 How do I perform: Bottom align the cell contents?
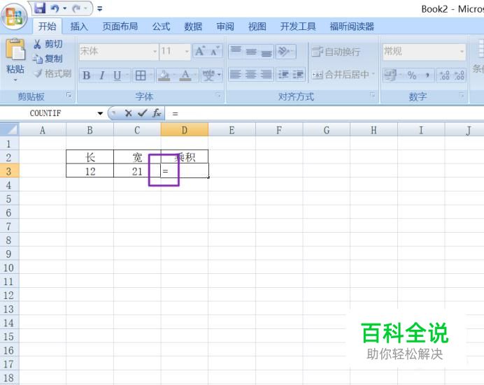266,51
